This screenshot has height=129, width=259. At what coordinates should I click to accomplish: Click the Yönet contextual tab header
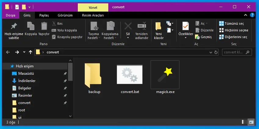(93, 7)
